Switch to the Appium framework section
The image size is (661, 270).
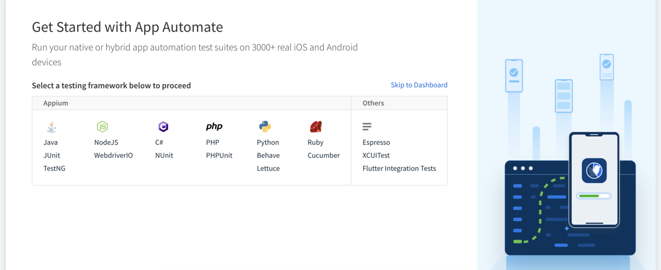(55, 103)
